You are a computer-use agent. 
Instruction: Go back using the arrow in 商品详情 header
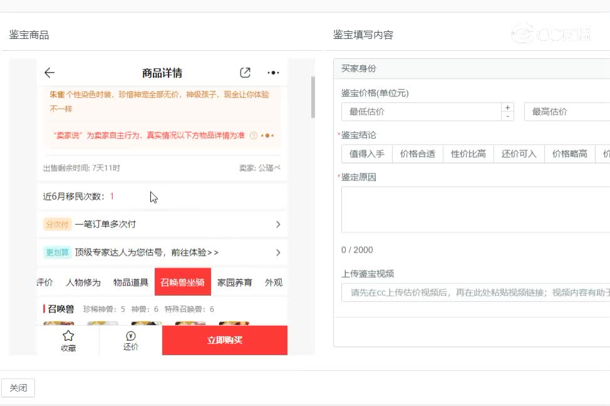[49, 73]
